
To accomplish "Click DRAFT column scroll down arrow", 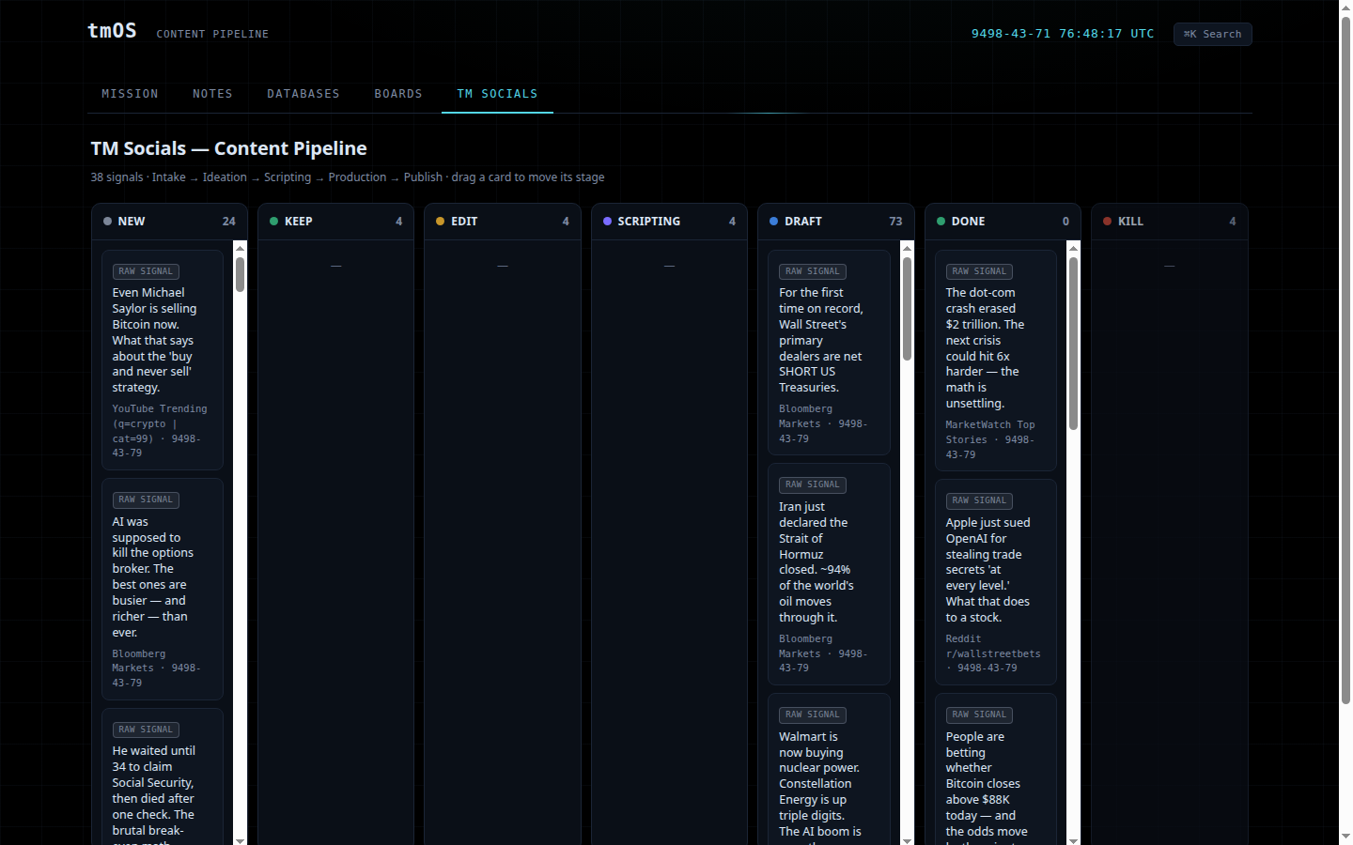I will click(907, 840).
